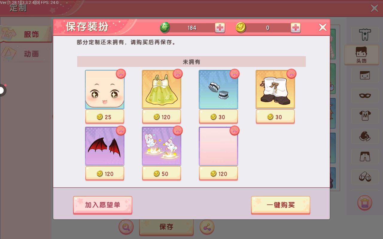
Task: Click the share icon beside 保存
Action: 207,227
